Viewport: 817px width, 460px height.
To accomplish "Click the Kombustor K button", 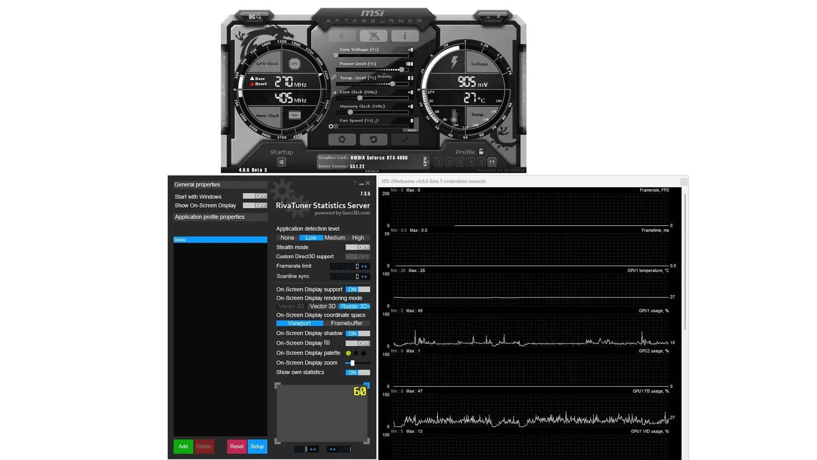I will [342, 36].
